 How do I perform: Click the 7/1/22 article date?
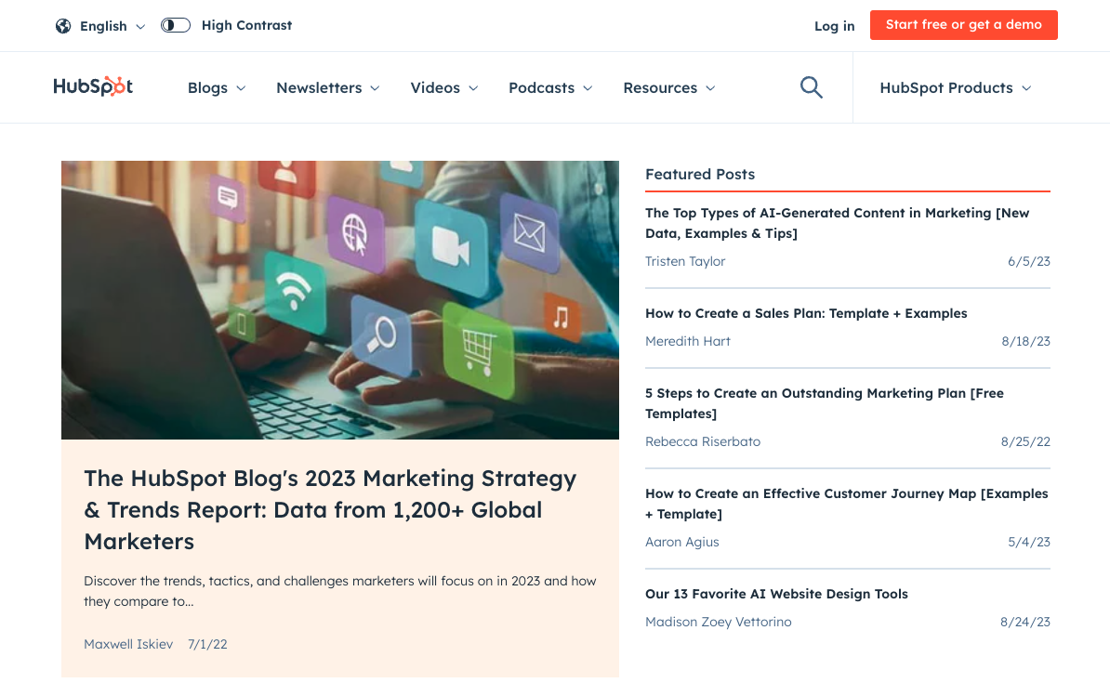tap(207, 644)
